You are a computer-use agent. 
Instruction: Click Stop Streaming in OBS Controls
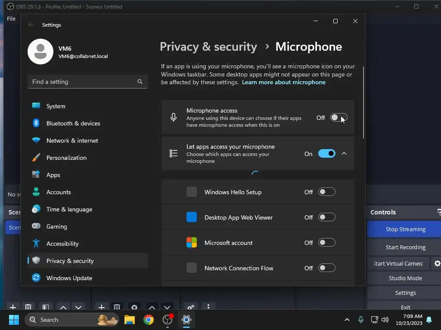coord(405,229)
